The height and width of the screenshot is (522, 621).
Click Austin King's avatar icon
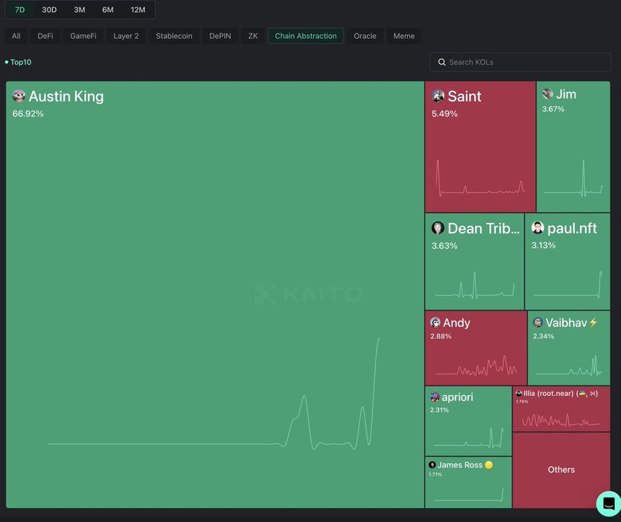19,96
